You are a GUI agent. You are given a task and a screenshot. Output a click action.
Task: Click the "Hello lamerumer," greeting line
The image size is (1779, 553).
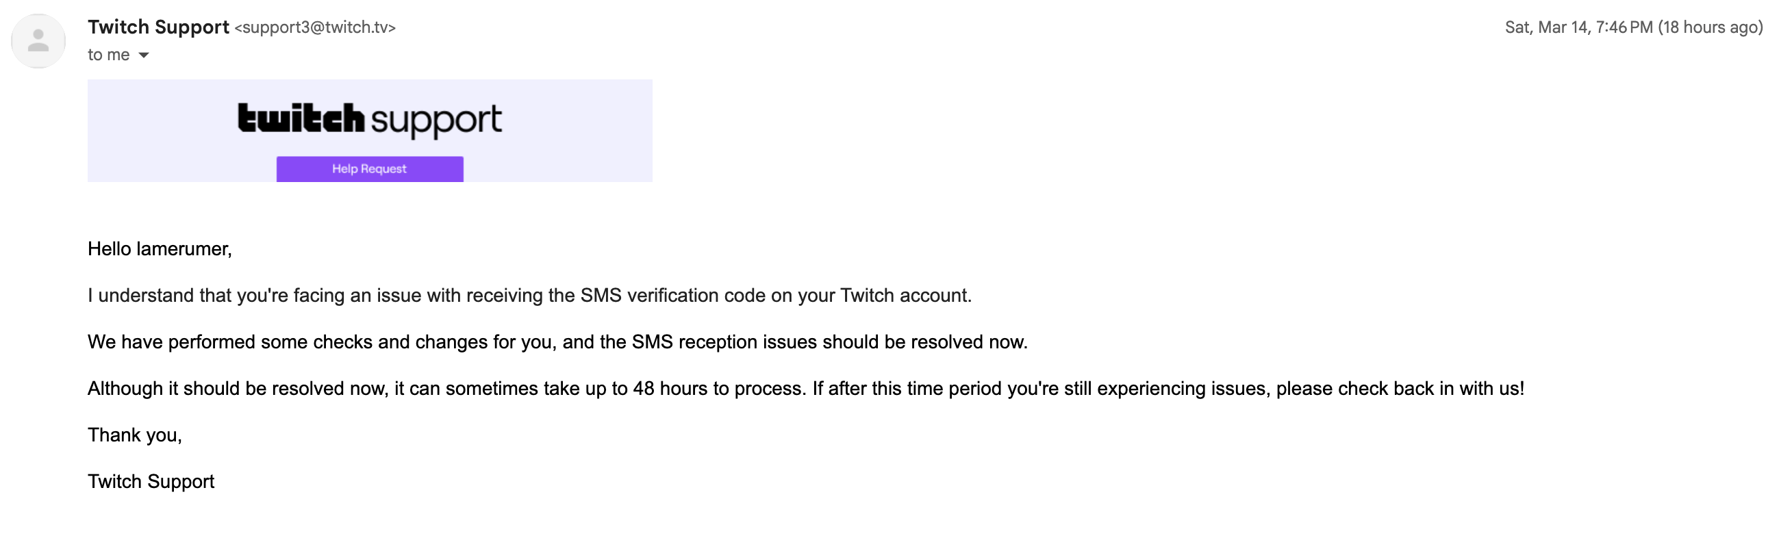click(x=160, y=249)
